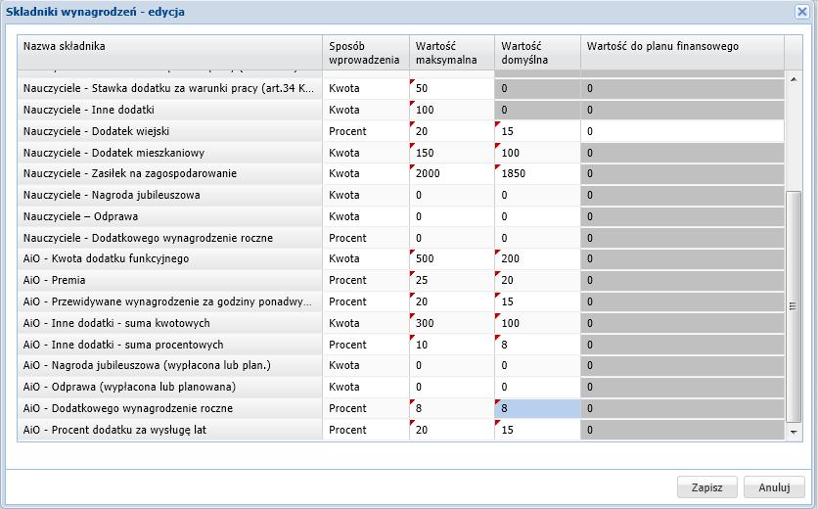Select row Nauczyciele - Dodatek wiejski
The image size is (818, 509).
400,131
